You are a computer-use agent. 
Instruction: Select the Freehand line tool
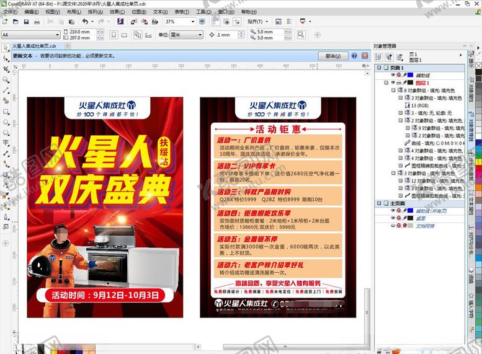[6, 91]
